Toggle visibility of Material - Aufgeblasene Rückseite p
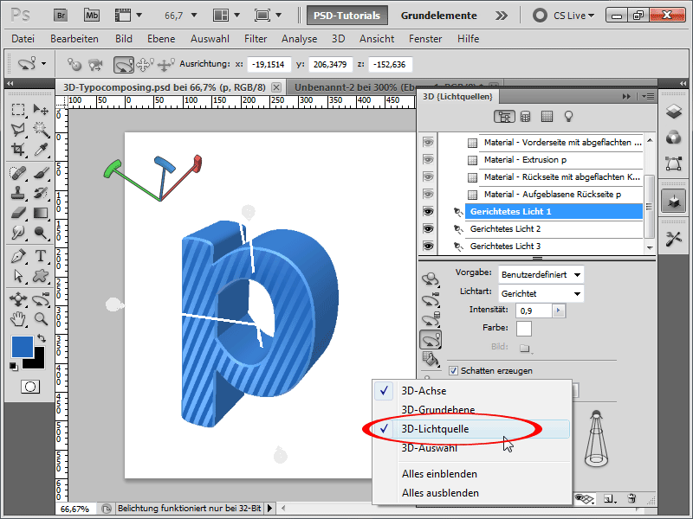 (428, 194)
